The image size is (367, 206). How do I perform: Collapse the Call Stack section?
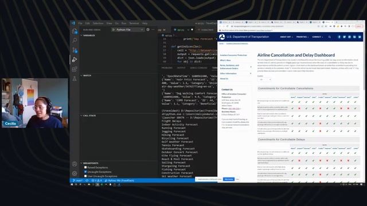81,116
